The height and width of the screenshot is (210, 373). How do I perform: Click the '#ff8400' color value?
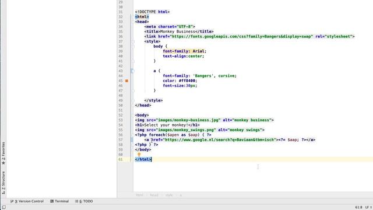click(187, 80)
